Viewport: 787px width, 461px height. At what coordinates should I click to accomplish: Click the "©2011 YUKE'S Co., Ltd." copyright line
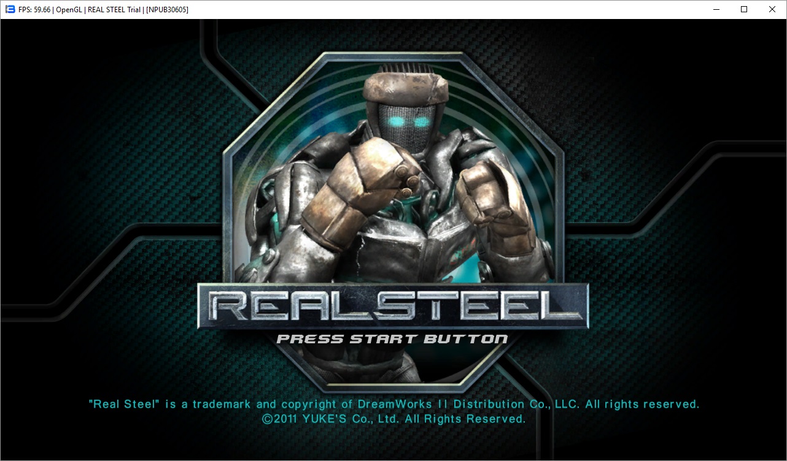[393, 419]
